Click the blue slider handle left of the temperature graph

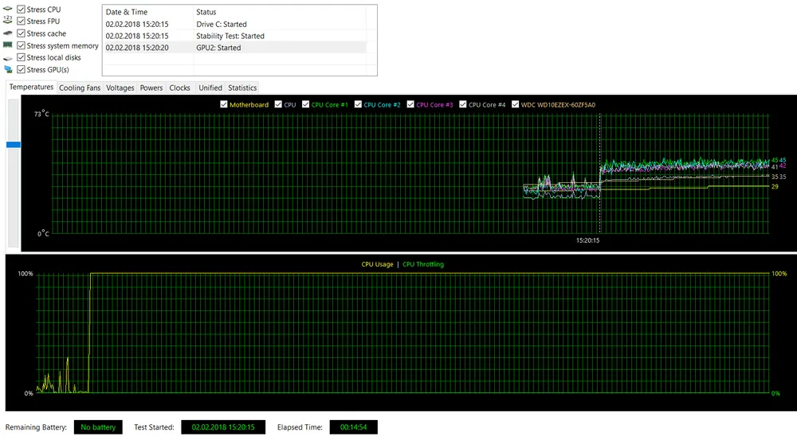click(x=13, y=145)
